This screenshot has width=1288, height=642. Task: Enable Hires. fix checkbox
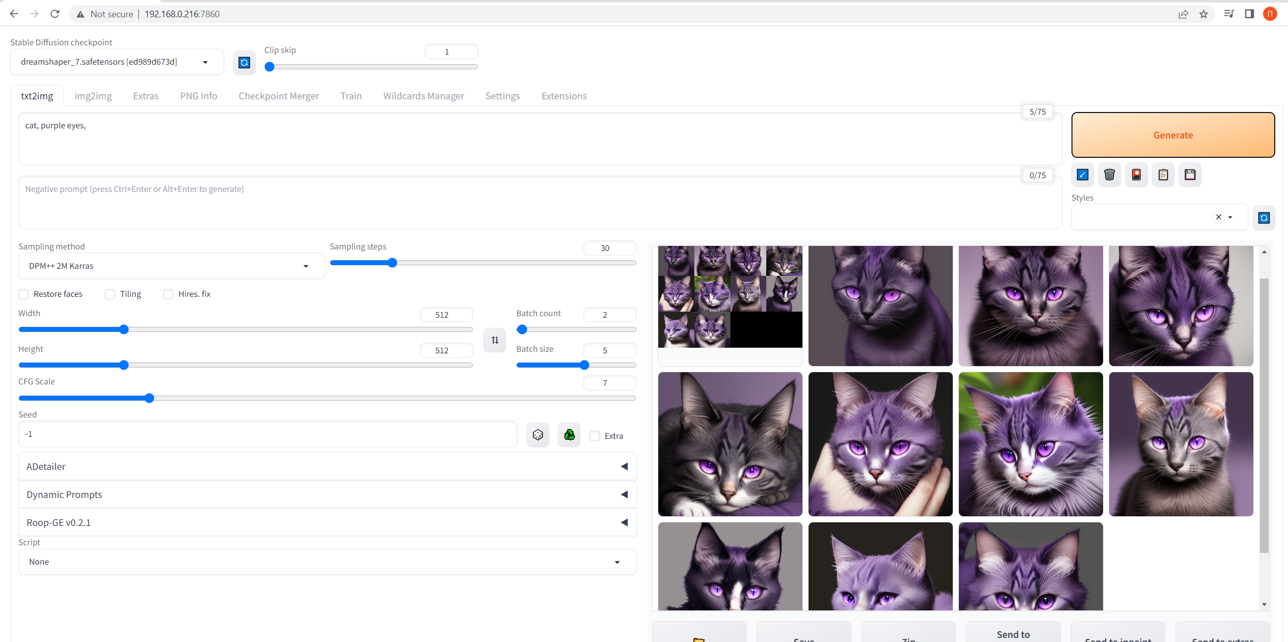[168, 294]
